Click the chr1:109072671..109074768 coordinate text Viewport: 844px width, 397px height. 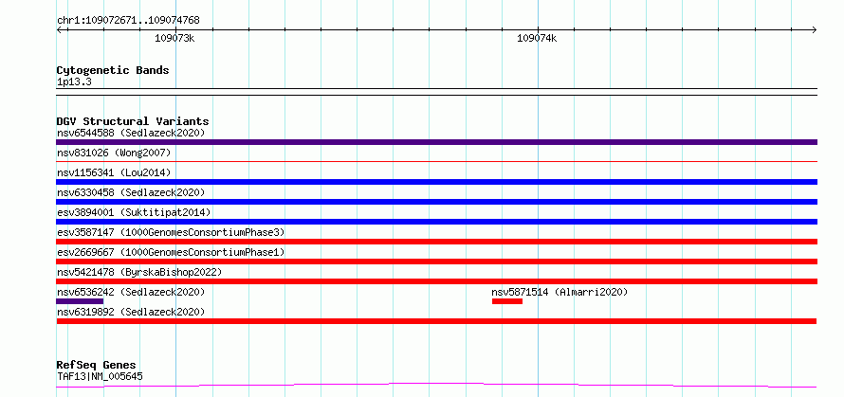[x=128, y=21]
